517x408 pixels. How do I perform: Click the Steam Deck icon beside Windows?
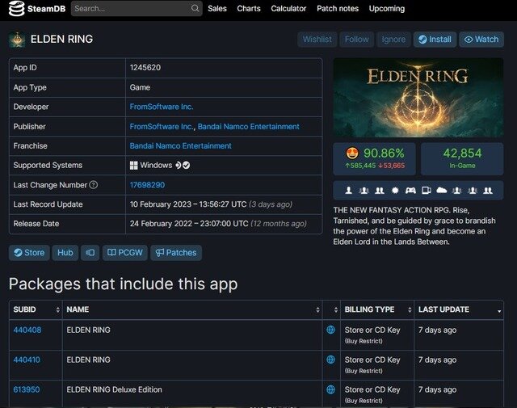(x=178, y=166)
